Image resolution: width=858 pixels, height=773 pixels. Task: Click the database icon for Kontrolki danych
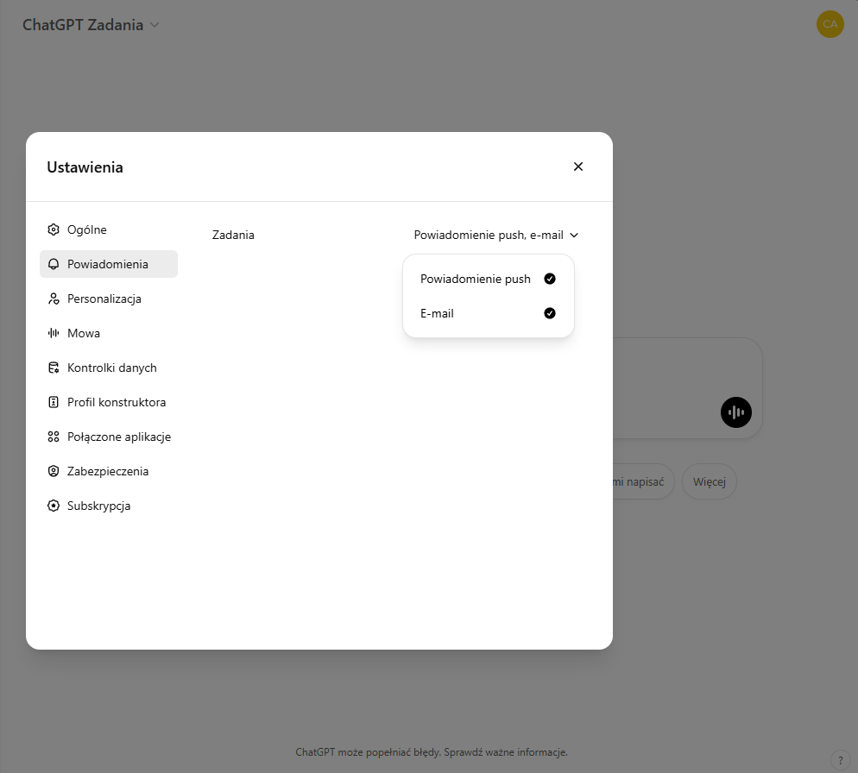[x=53, y=368]
